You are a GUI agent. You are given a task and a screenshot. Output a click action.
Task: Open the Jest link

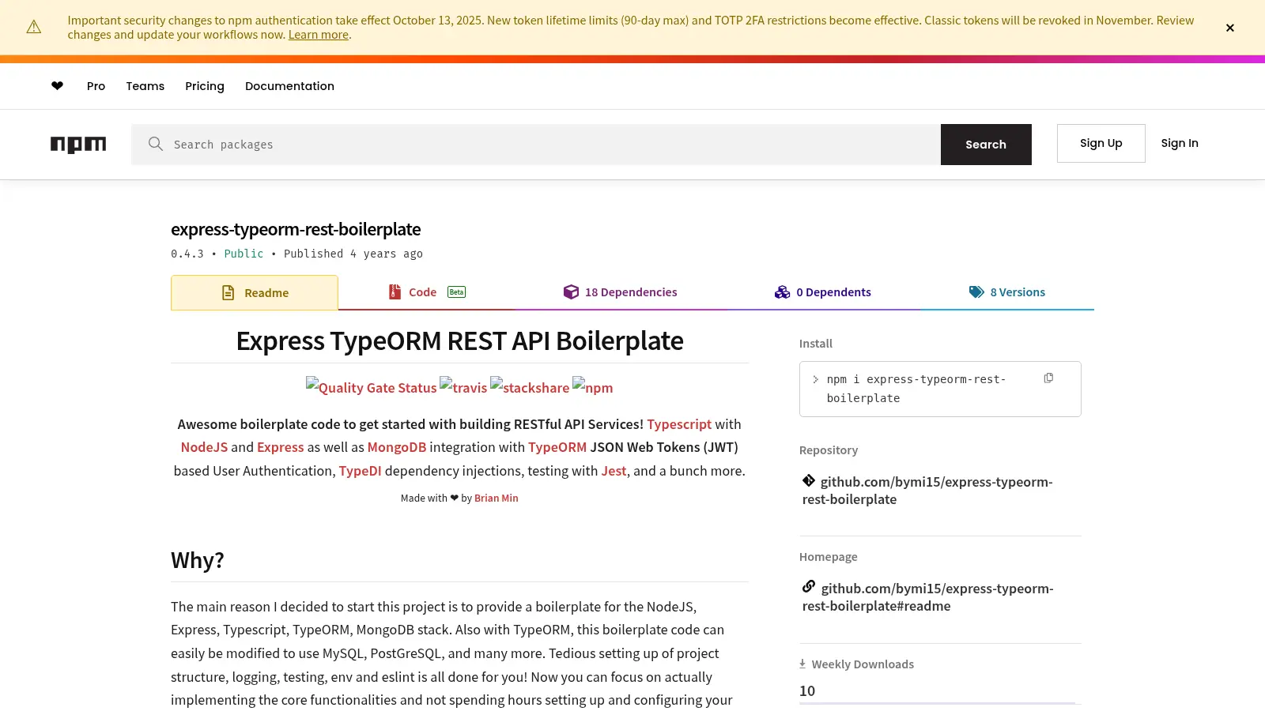click(614, 471)
